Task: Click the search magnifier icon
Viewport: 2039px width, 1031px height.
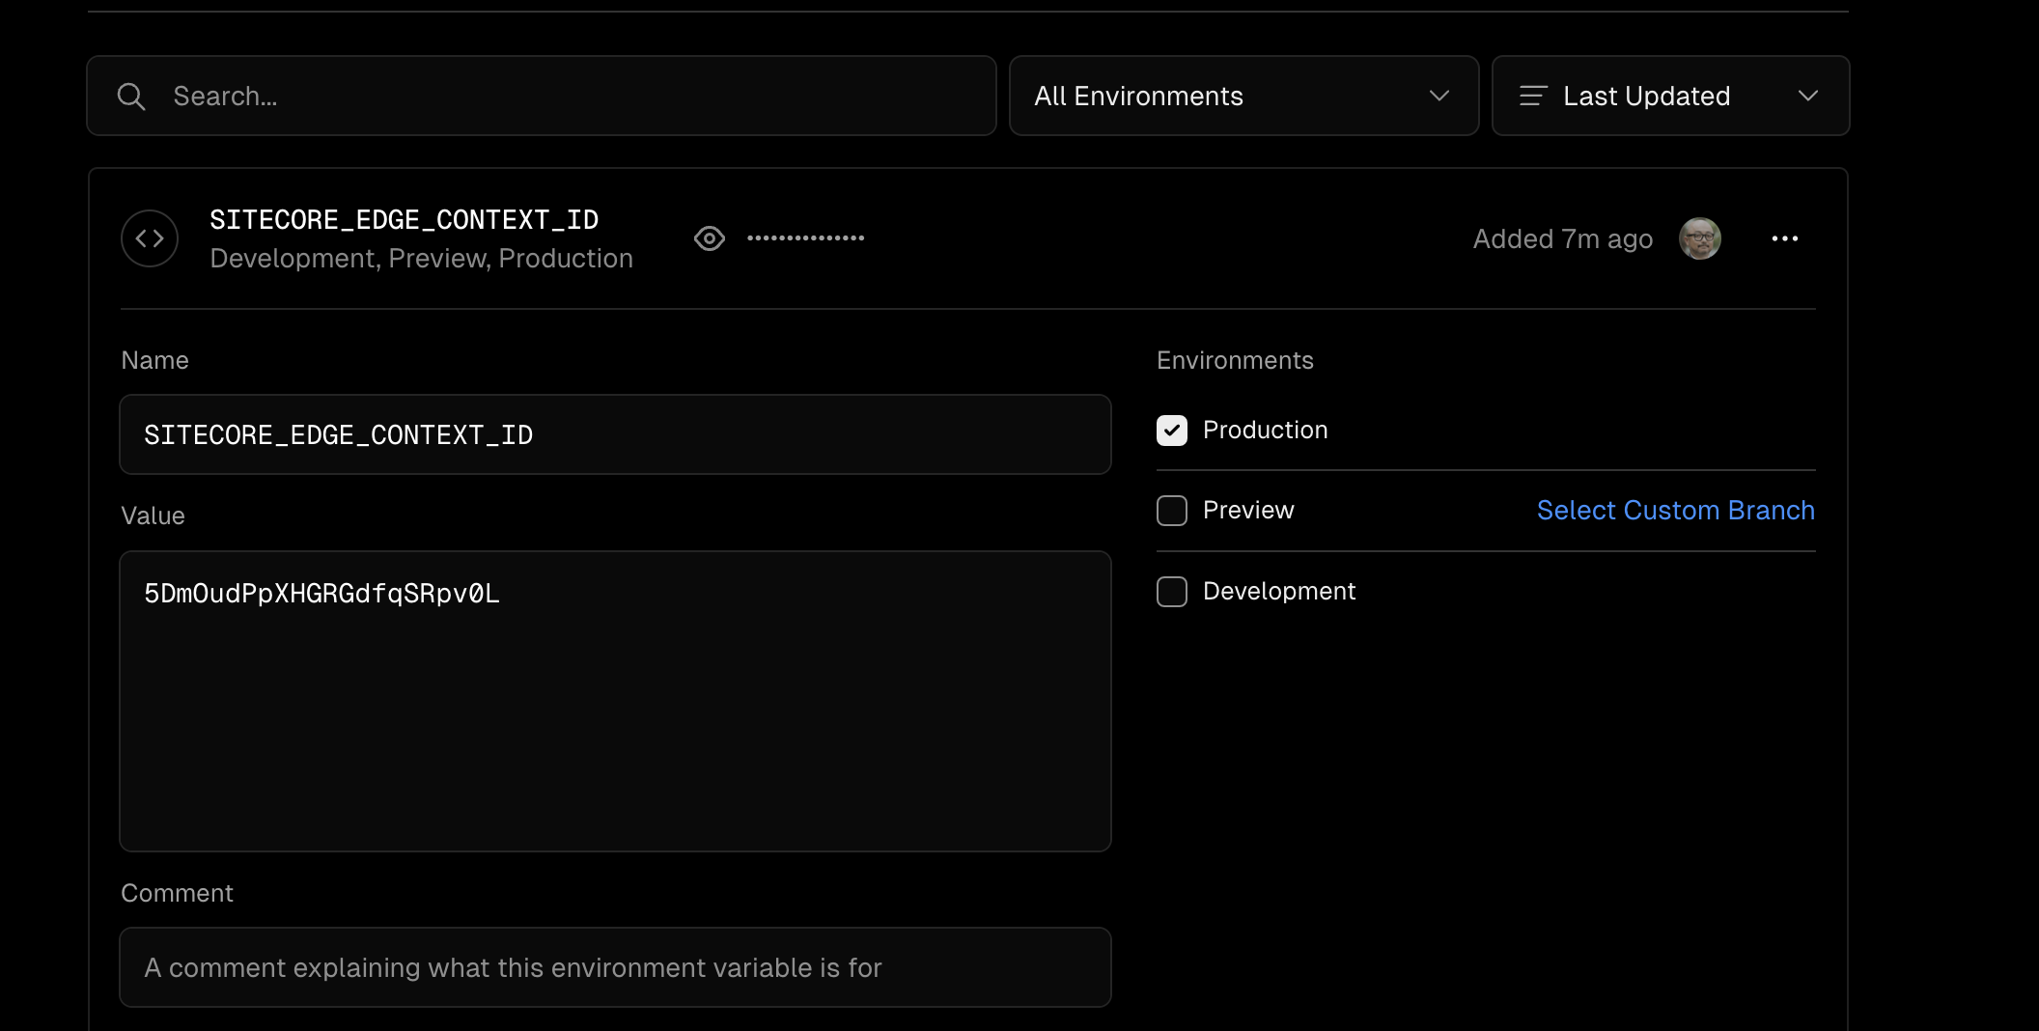Action: tap(131, 97)
